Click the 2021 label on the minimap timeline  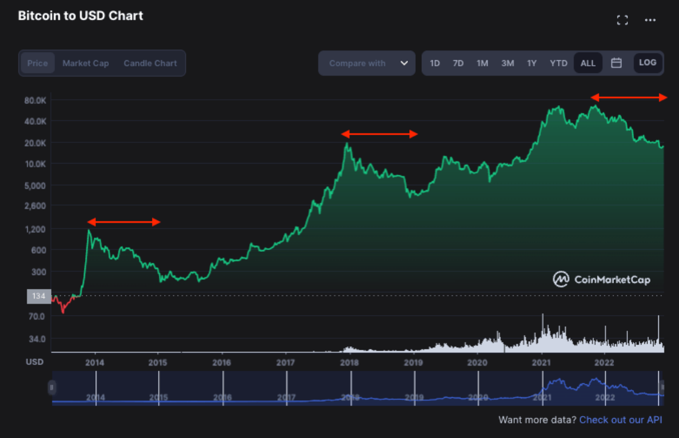point(541,397)
